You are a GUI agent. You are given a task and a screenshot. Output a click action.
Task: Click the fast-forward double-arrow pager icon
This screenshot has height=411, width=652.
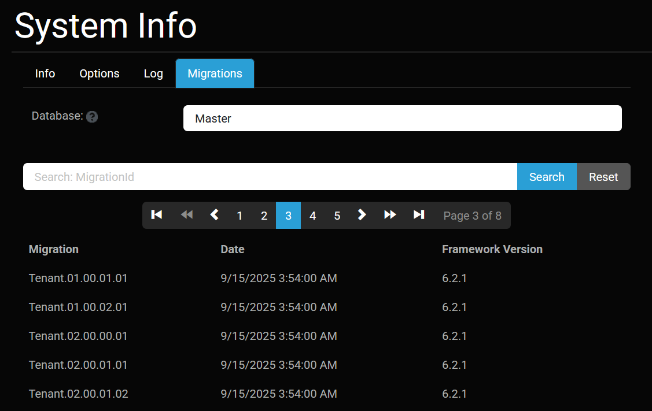click(390, 215)
